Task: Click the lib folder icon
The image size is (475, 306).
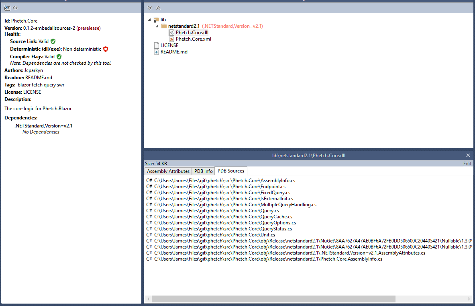Action: [x=156, y=20]
